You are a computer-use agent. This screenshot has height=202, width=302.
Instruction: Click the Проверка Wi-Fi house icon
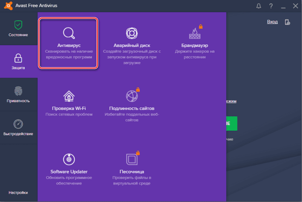click(69, 96)
